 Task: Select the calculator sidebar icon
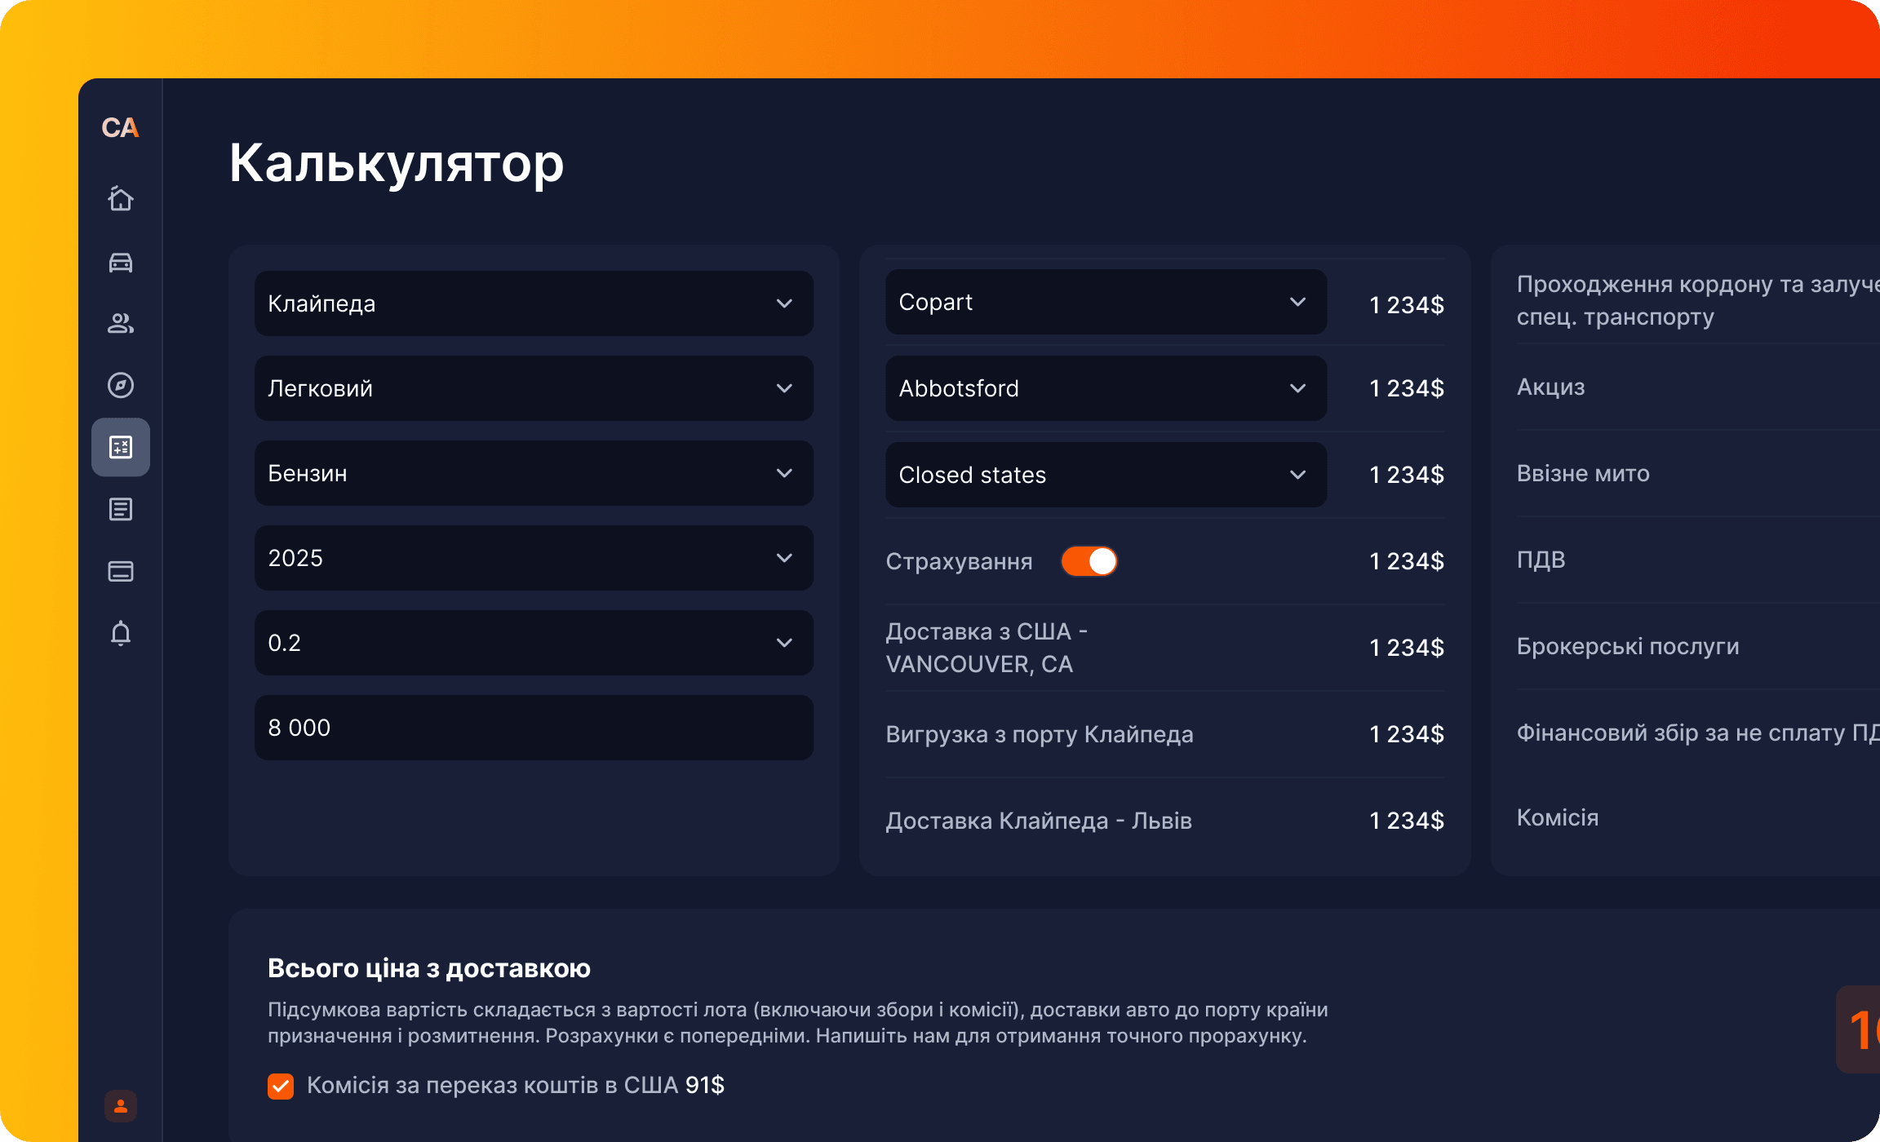coord(121,447)
